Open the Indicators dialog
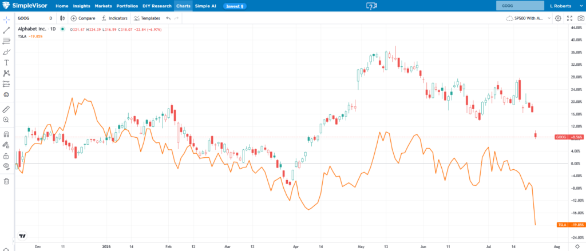 (x=114, y=18)
